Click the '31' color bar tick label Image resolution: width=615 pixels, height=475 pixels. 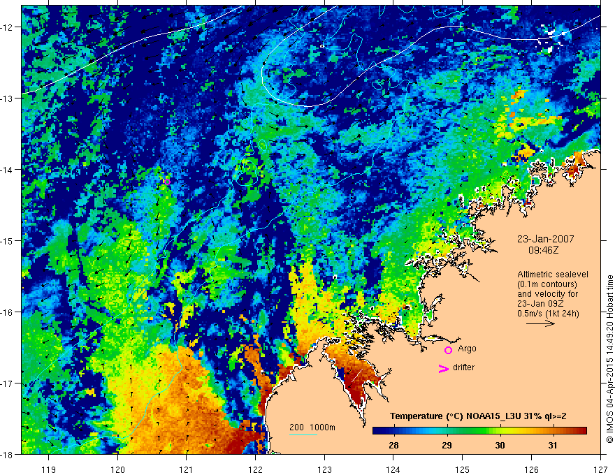pos(553,446)
